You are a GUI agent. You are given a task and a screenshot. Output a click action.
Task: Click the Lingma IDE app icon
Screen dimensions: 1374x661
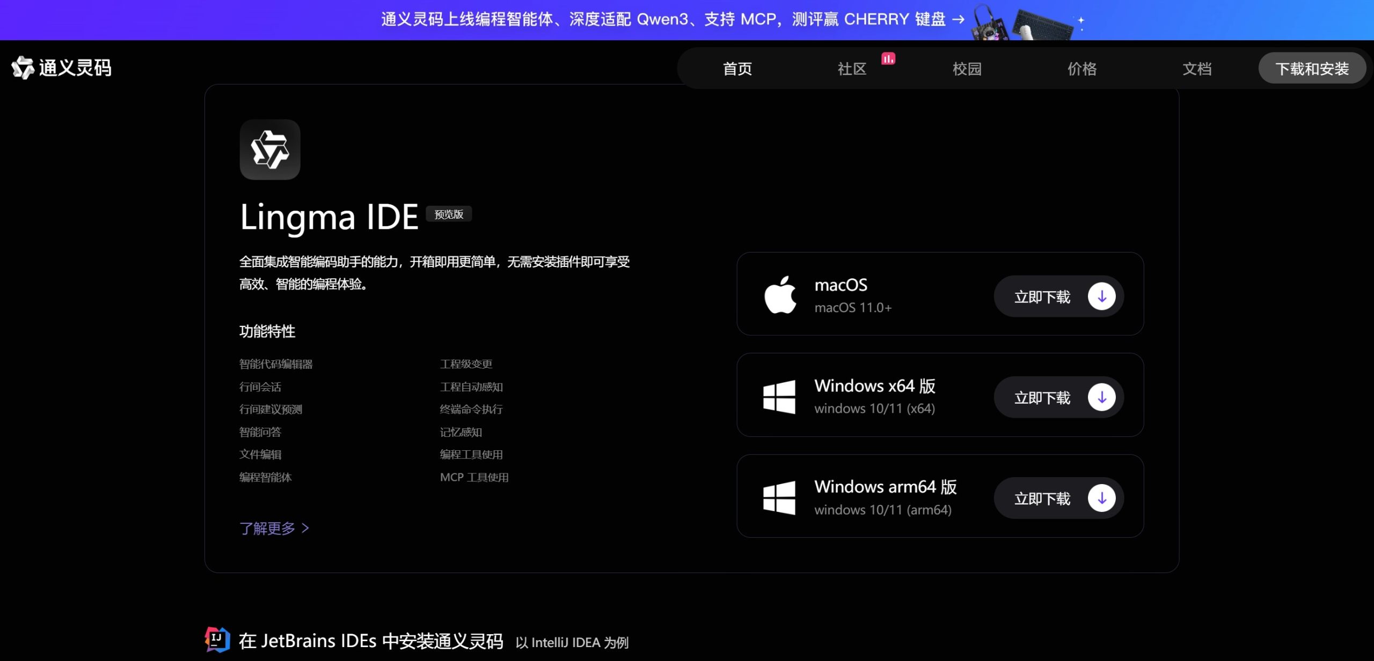point(270,150)
